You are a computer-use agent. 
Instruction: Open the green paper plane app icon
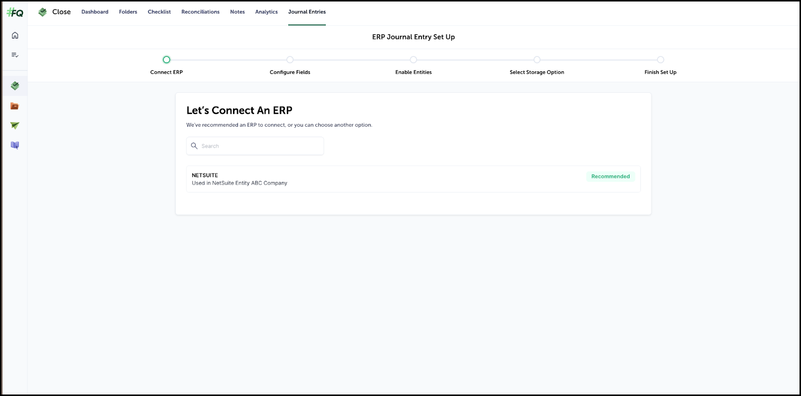click(x=15, y=126)
